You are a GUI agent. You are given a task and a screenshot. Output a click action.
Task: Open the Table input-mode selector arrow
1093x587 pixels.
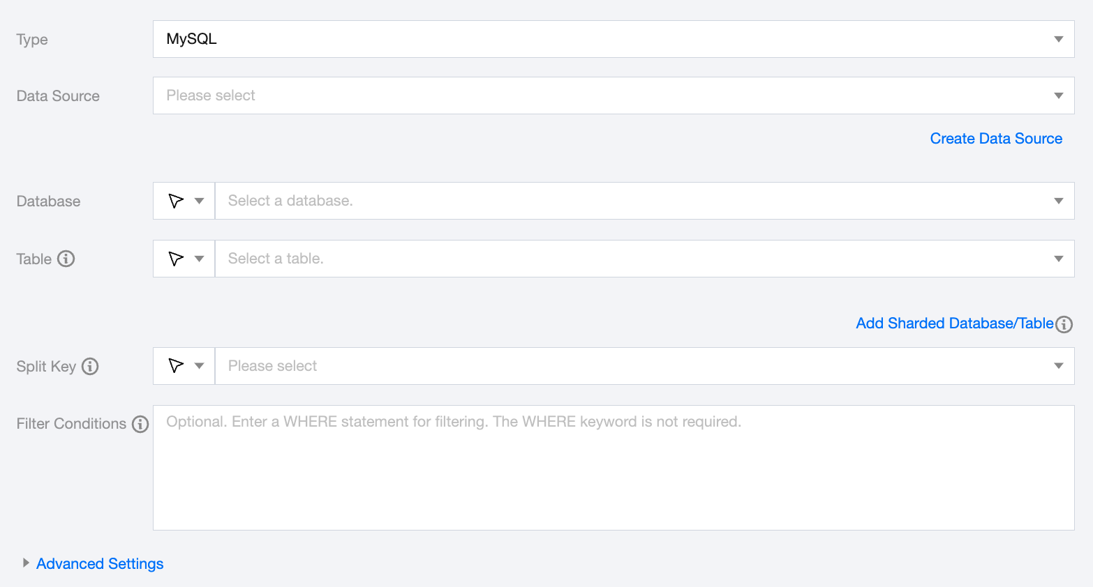point(200,259)
